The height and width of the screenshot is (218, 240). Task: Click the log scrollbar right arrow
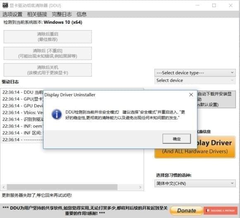140,187
